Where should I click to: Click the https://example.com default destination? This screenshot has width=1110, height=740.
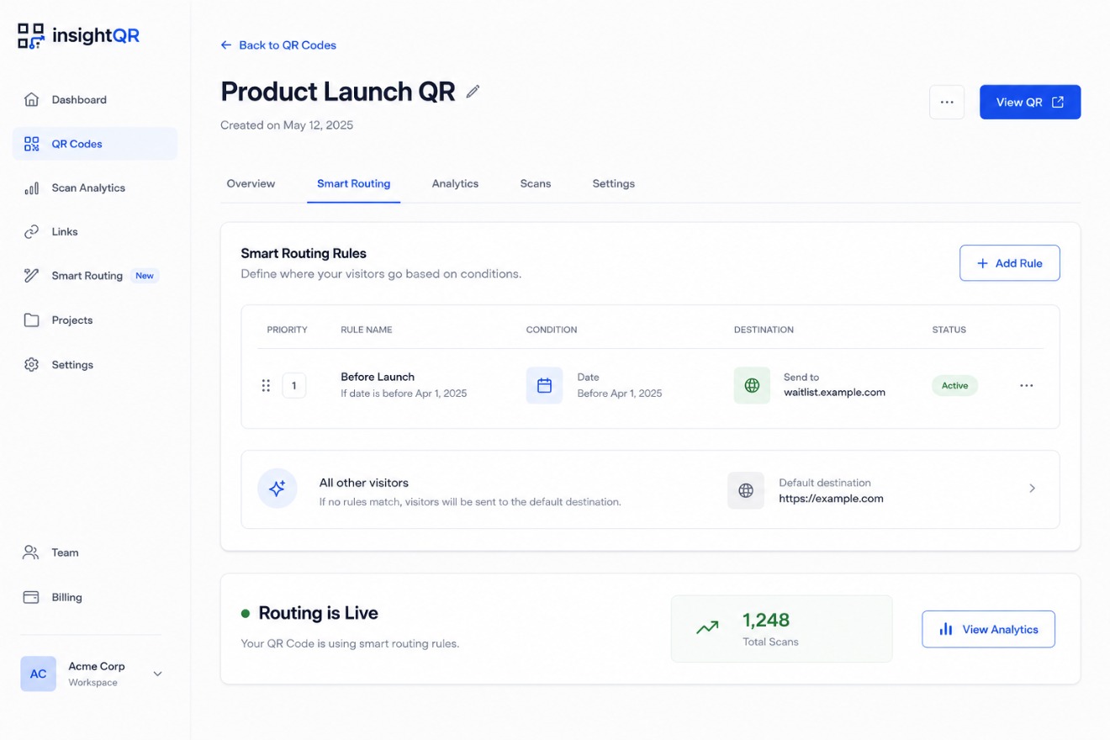coord(831,498)
